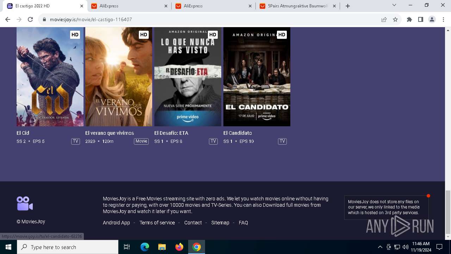This screenshot has width=451, height=254.
Task: Open the Windows Start menu
Action: [x=8, y=247]
